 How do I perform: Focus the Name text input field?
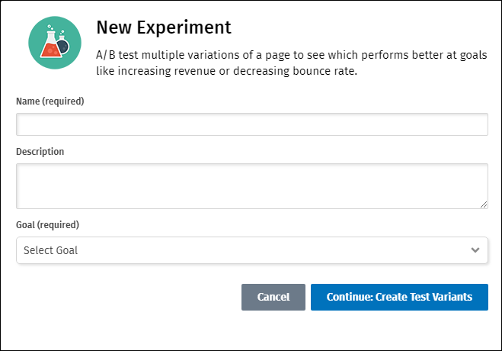coord(251,124)
